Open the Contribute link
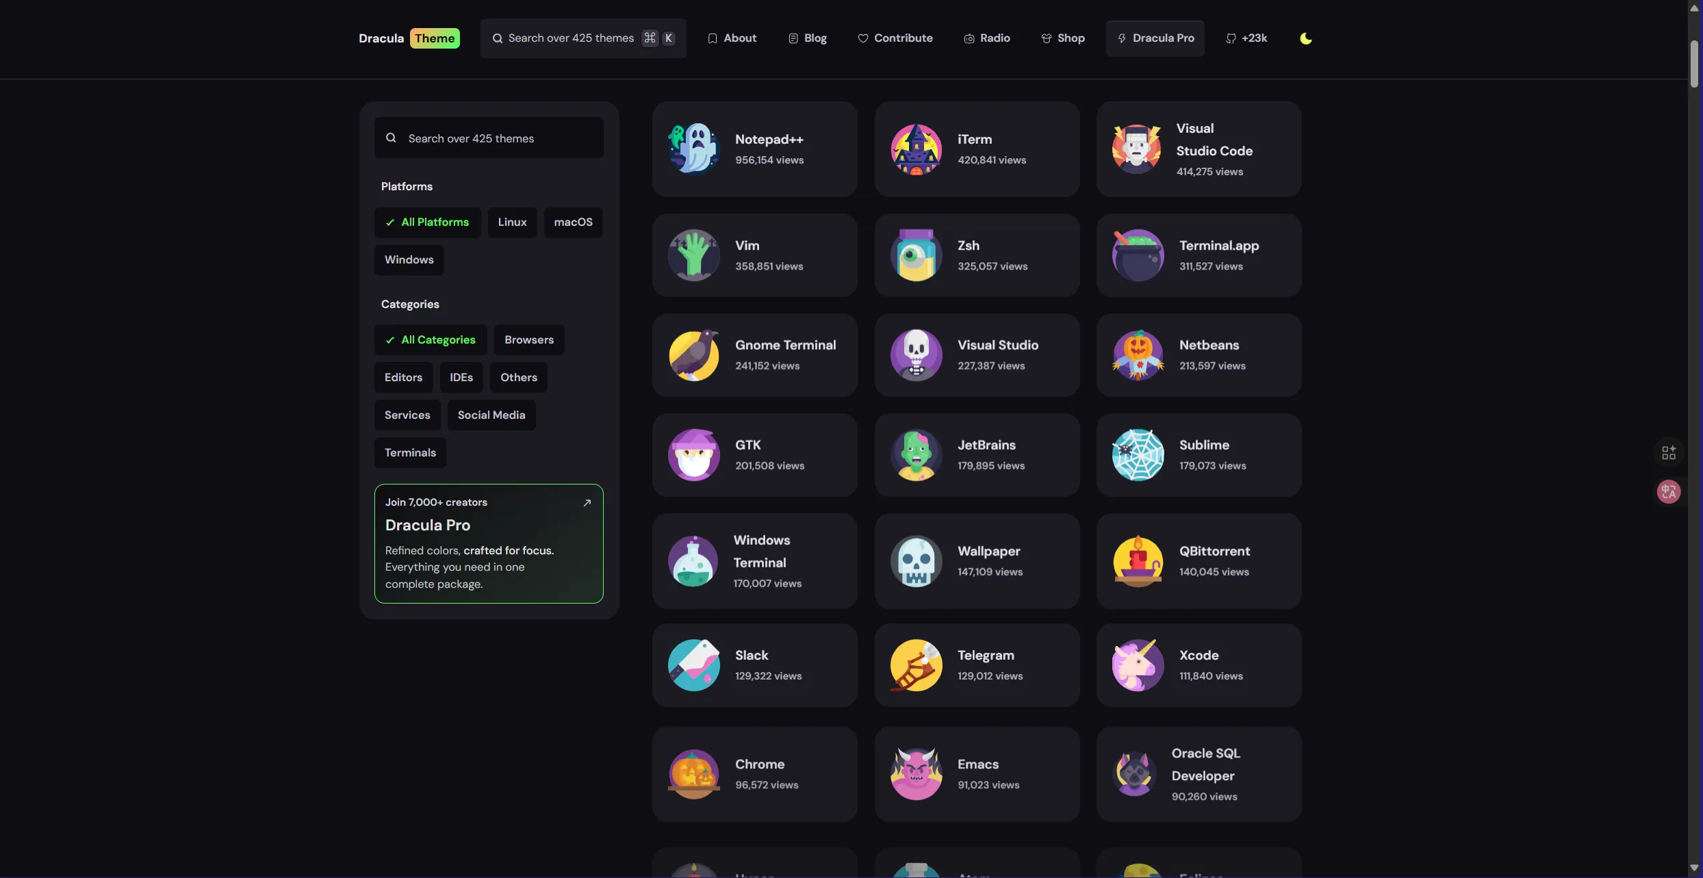The height and width of the screenshot is (878, 1703). [x=895, y=38]
